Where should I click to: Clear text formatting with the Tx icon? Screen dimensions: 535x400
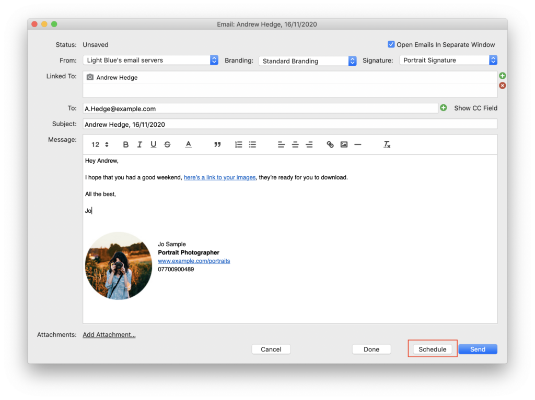[x=387, y=144]
